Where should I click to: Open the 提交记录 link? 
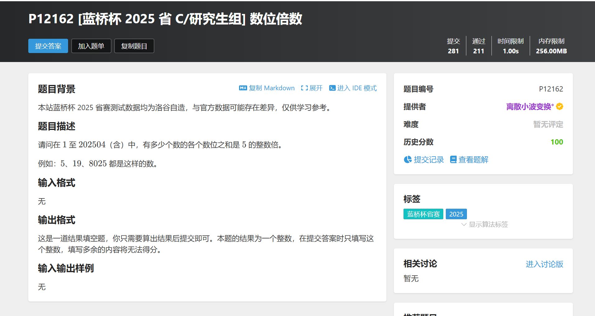[x=429, y=160]
